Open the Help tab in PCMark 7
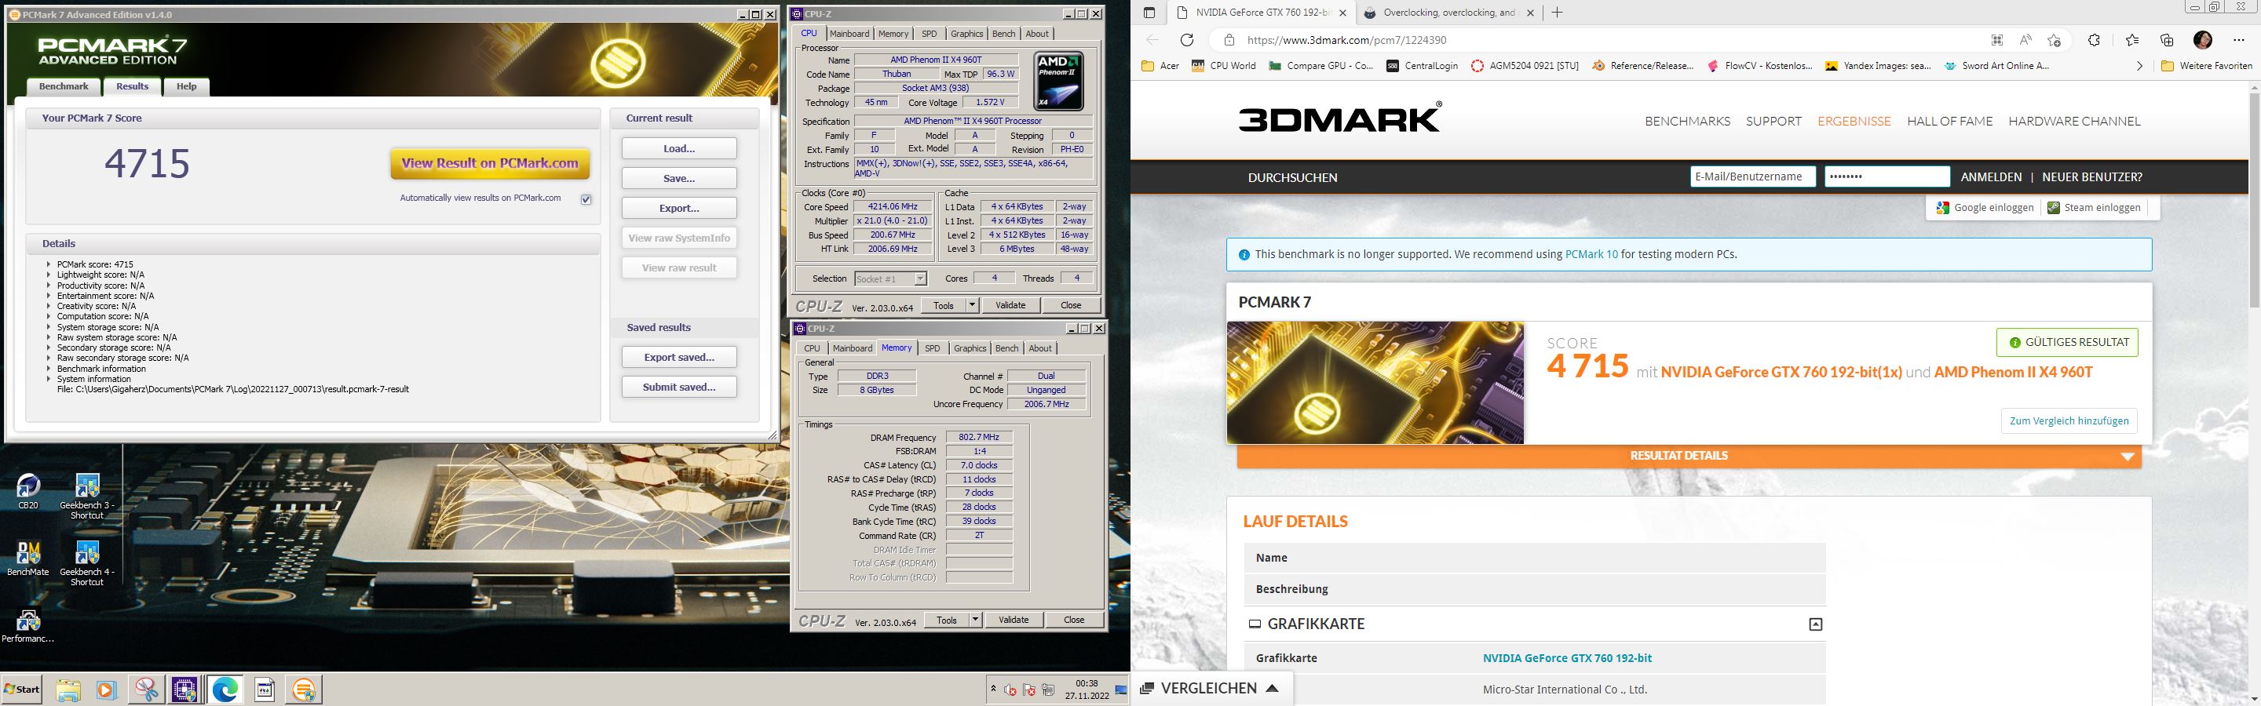The width and height of the screenshot is (2261, 706). [186, 86]
